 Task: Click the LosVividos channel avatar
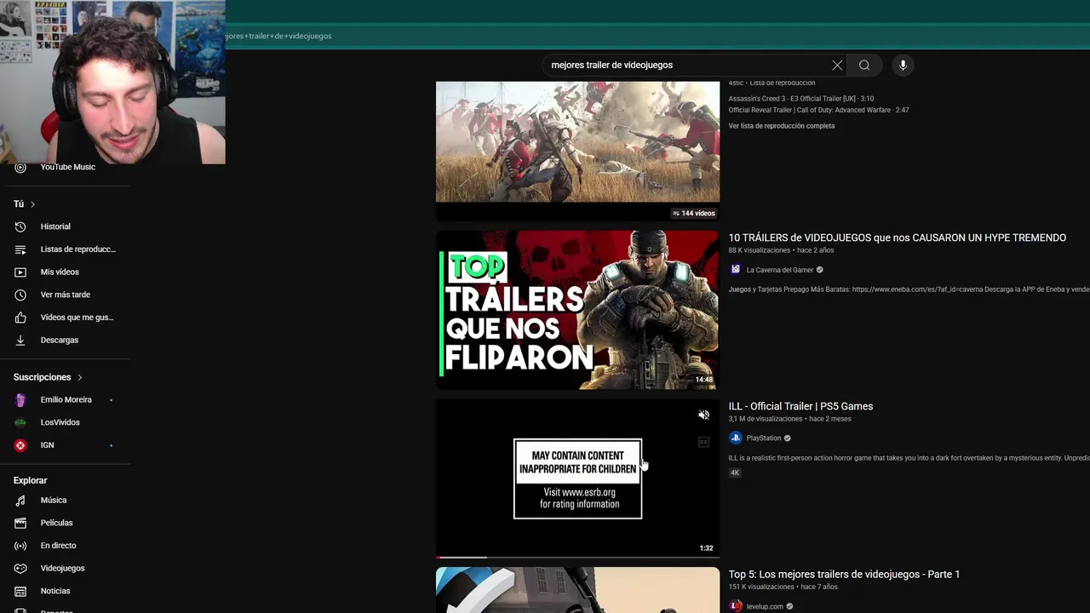point(21,422)
